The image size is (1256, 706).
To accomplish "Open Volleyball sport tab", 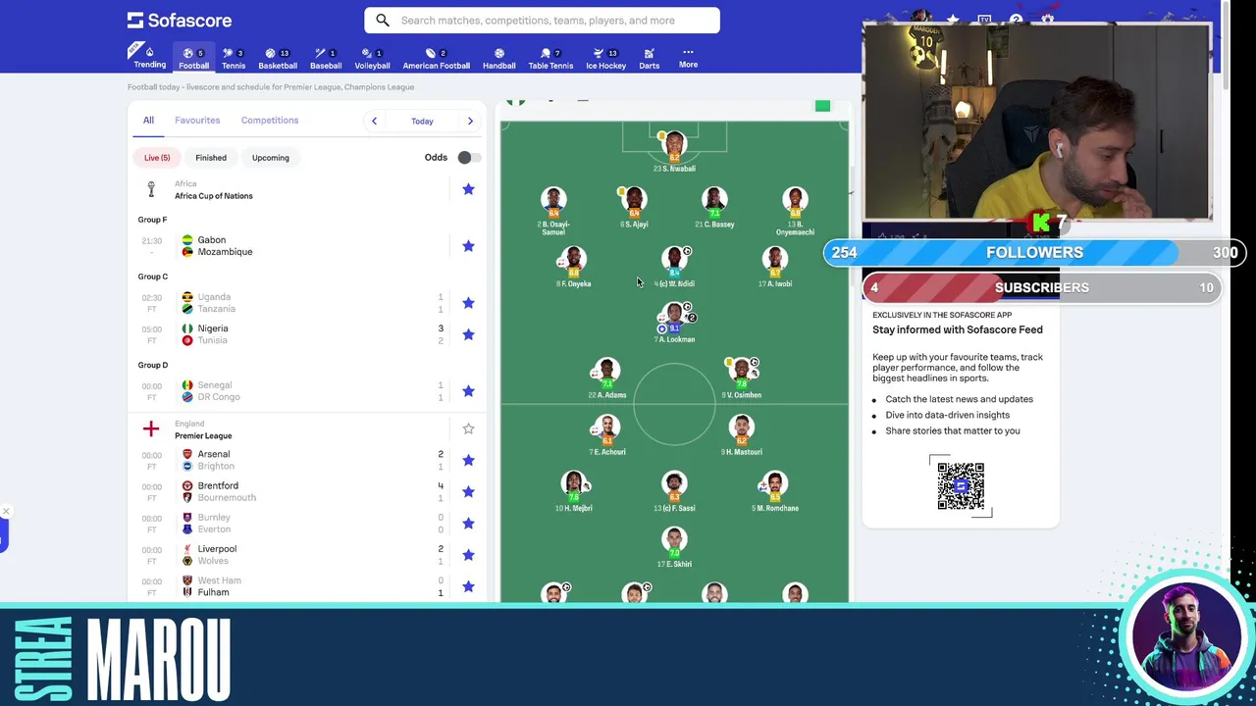I will coord(372,58).
